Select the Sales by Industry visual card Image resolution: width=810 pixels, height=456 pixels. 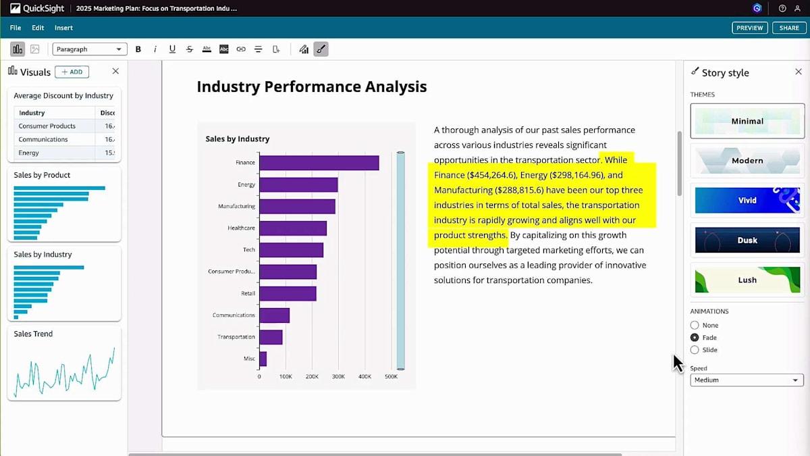[x=64, y=283]
